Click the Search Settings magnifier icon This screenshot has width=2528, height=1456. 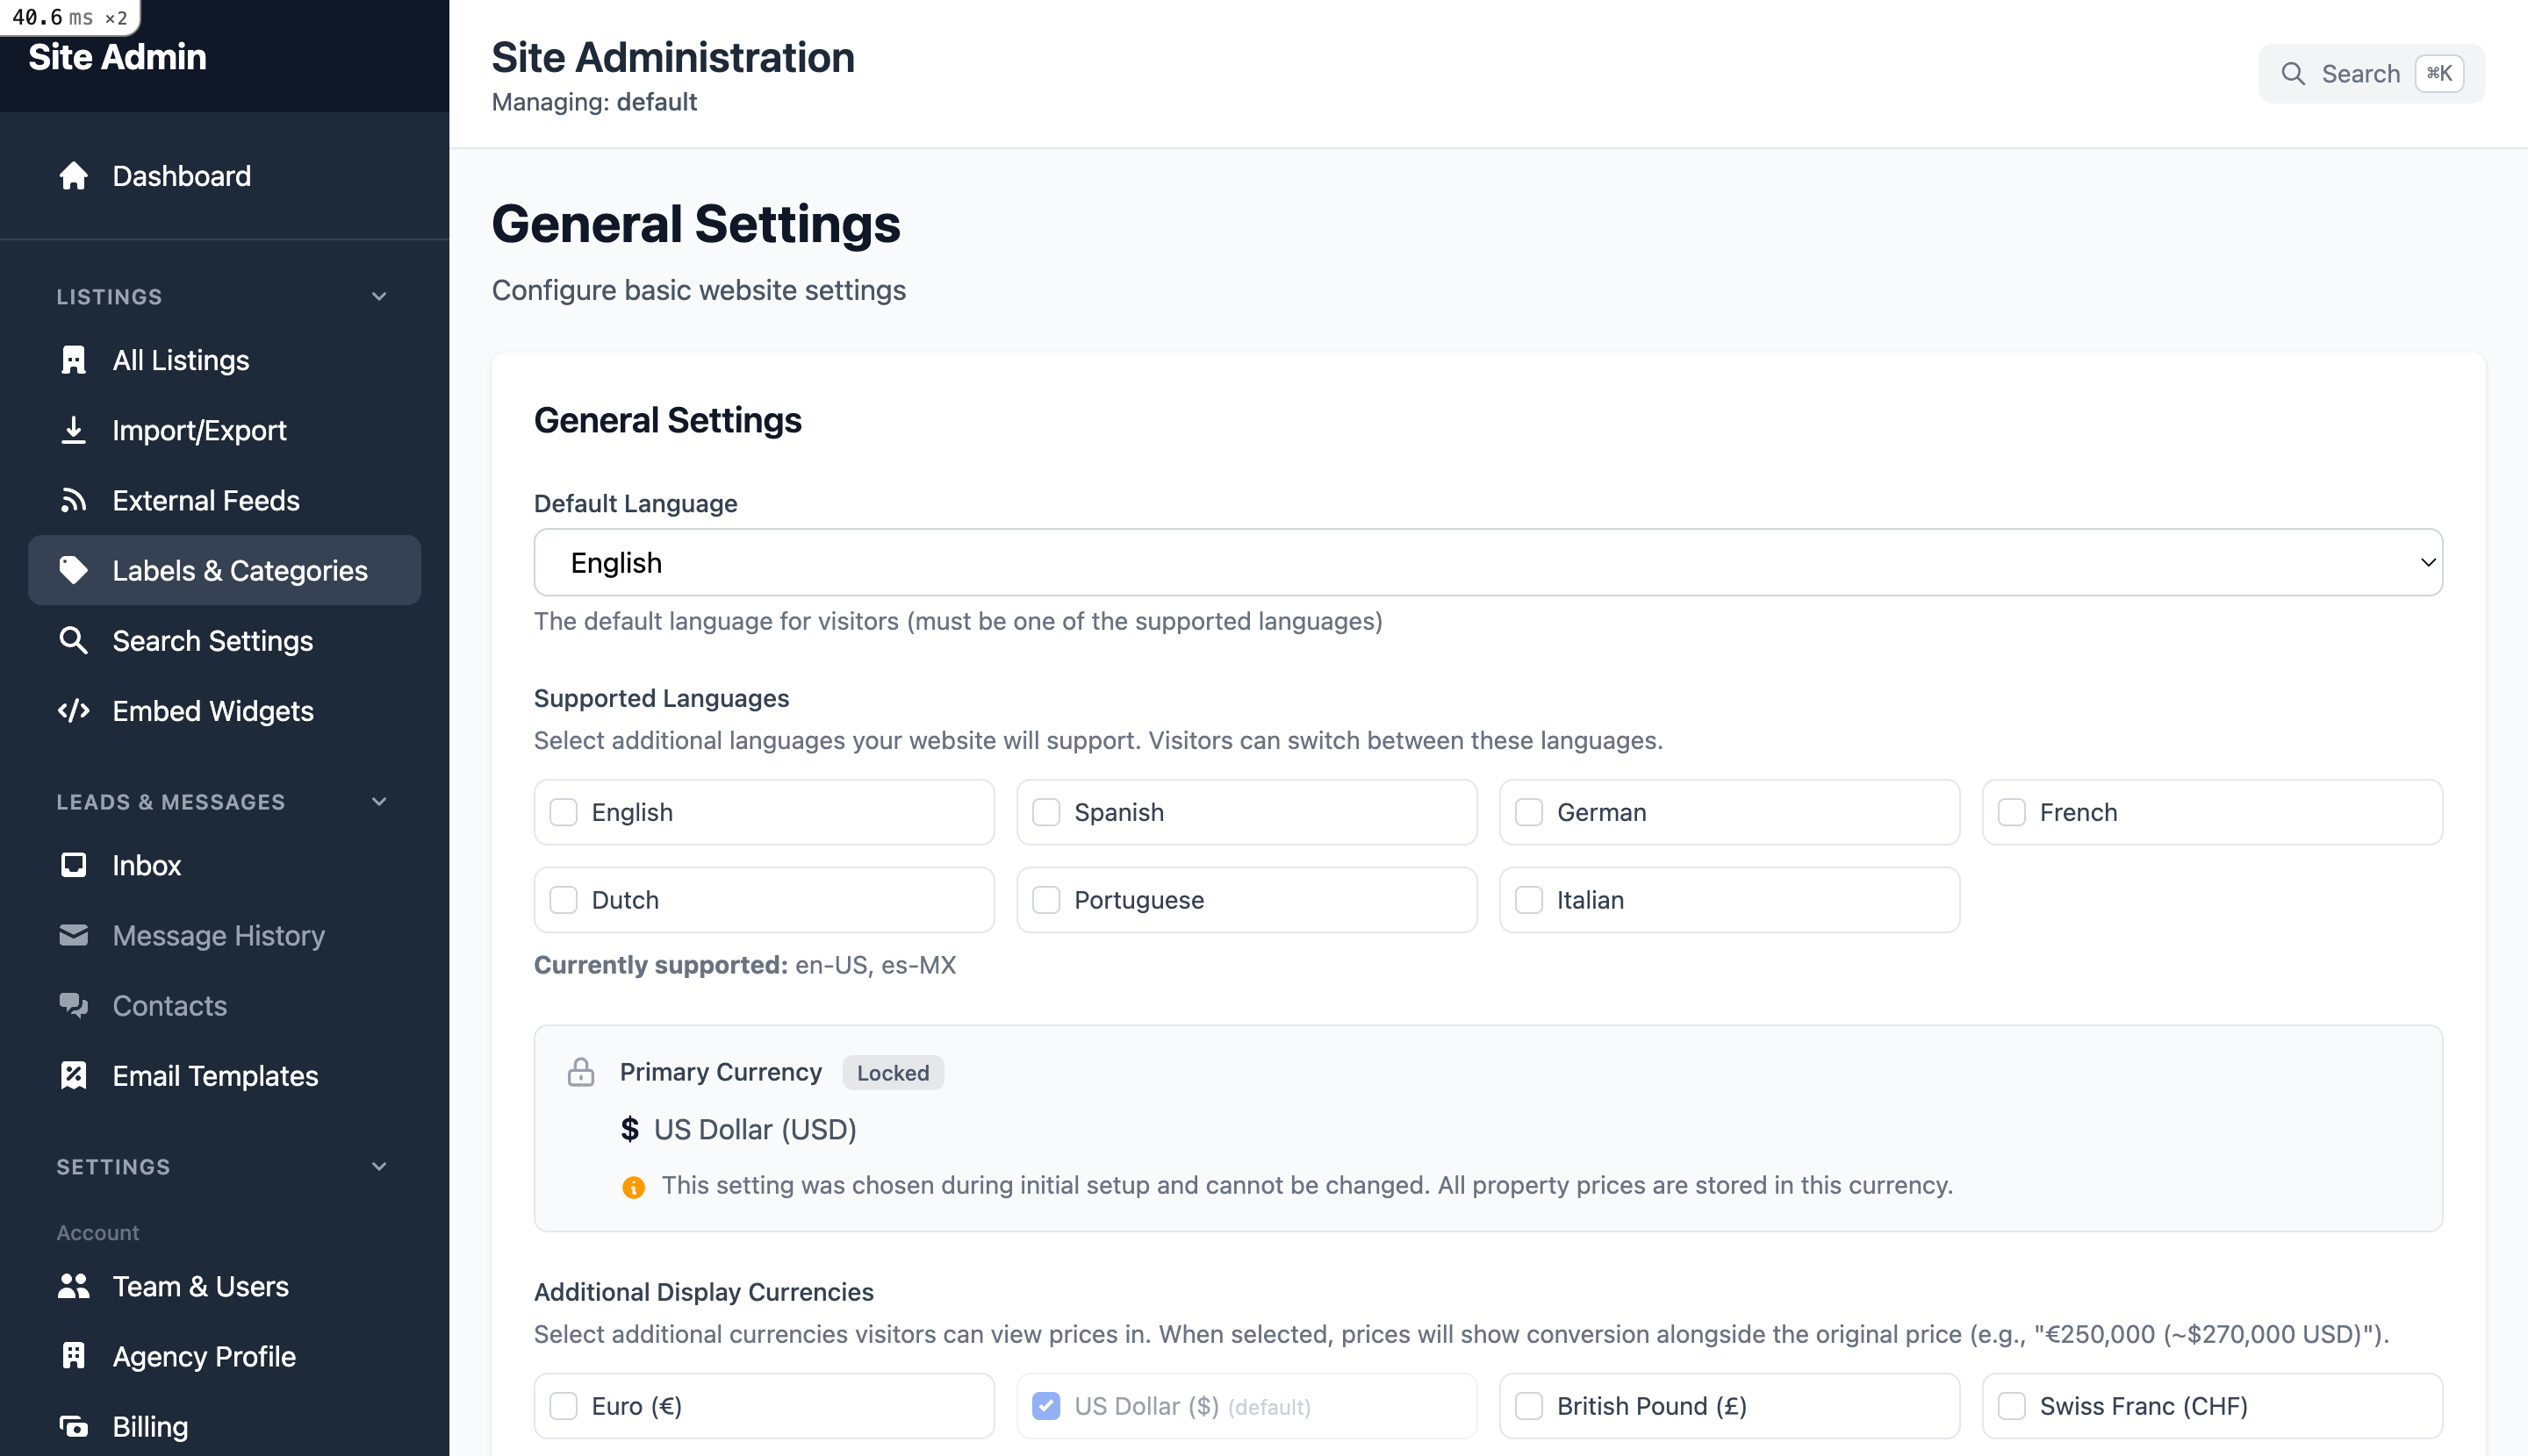click(74, 640)
